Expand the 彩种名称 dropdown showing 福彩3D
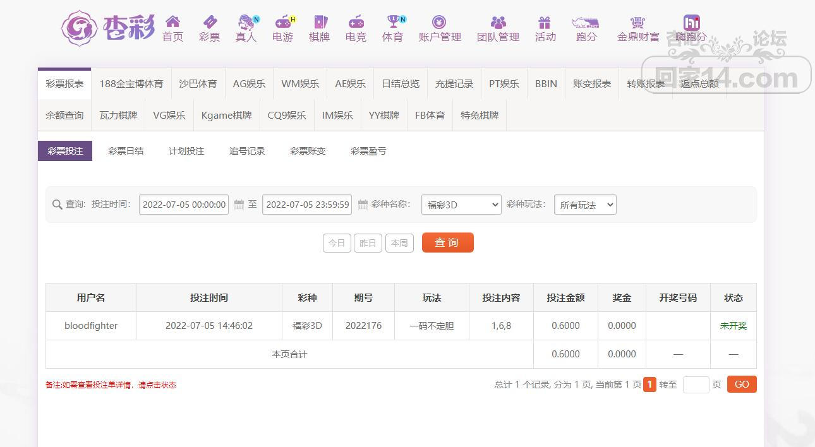815x447 pixels. (x=461, y=205)
